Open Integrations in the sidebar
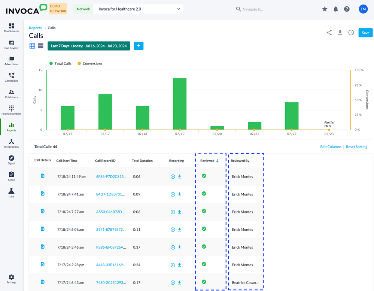 point(11,143)
